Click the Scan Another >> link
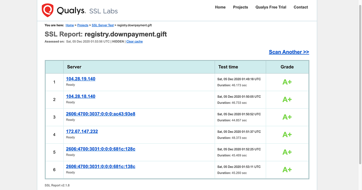362x190 pixels. [x=289, y=52]
